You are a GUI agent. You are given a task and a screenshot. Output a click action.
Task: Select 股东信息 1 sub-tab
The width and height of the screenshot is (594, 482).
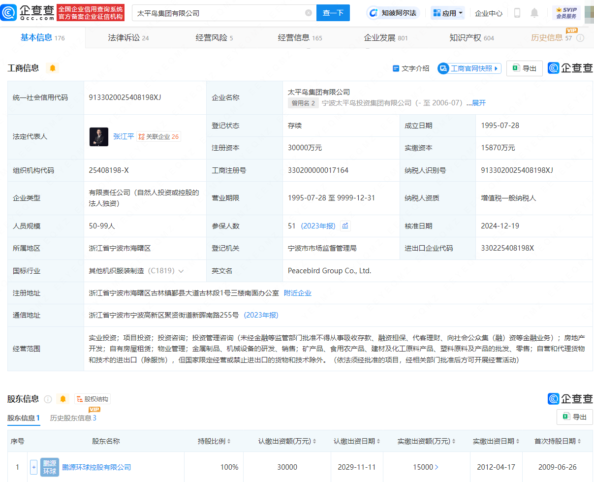[x=24, y=418]
